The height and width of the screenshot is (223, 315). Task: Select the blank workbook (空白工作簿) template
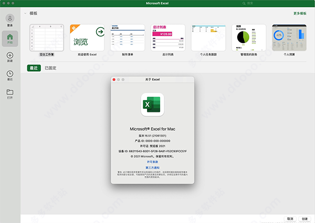coord(47,38)
